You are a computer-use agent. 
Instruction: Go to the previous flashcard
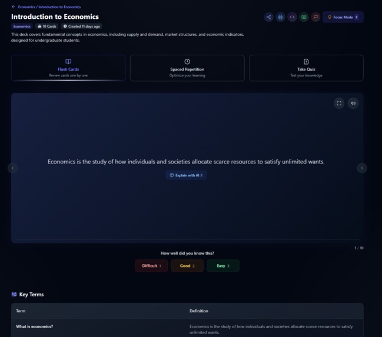click(13, 168)
